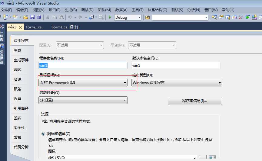Click the Undo arrow icon
The image size is (262, 161).
pyautogui.click(x=70, y=17)
